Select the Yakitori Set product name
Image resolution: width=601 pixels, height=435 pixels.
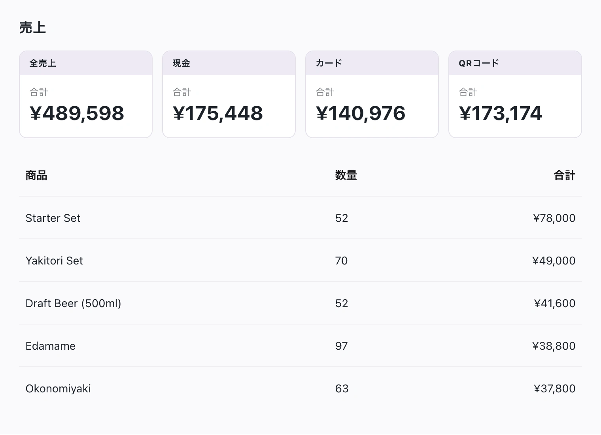coord(54,261)
